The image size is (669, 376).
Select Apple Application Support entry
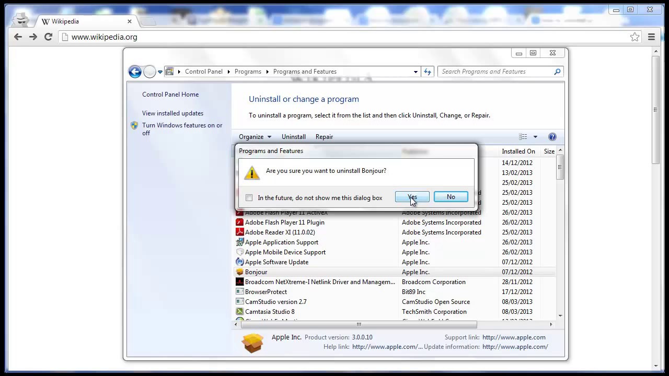click(395, 242)
